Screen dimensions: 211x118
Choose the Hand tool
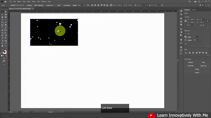coord(2,46)
